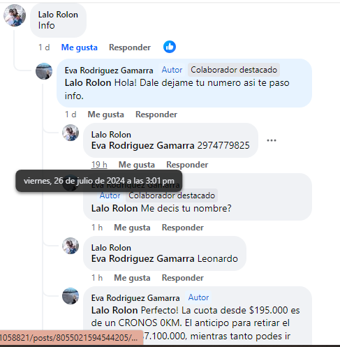This screenshot has height=347, width=340.
Task: Like the 'Me decis tu nombre?' comment
Action: 132,228
